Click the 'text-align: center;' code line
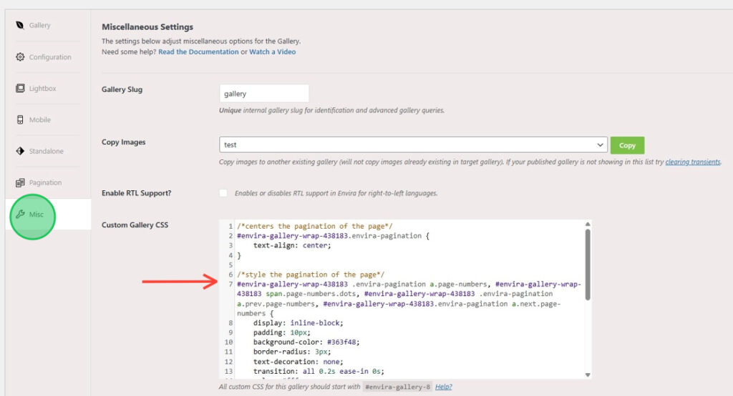Viewport: 733px width, 396px height. tap(292, 246)
